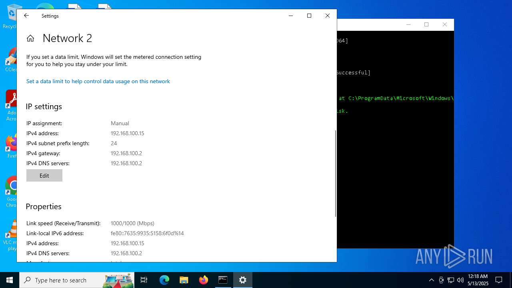
Task: Maximize the Settings window
Action: 309,16
